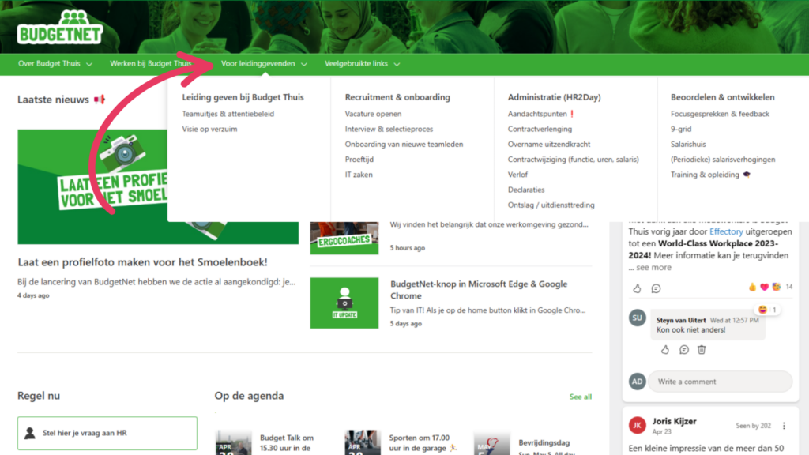Click Steyn van Uitert's name
This screenshot has width=809, height=455.
(680, 320)
